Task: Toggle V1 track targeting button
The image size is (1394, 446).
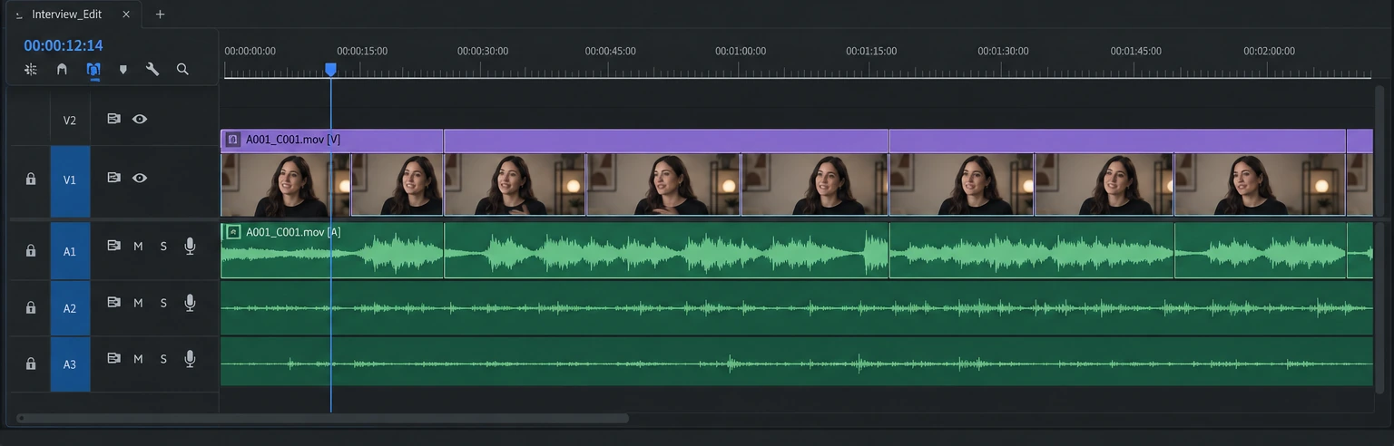Action: coord(70,180)
